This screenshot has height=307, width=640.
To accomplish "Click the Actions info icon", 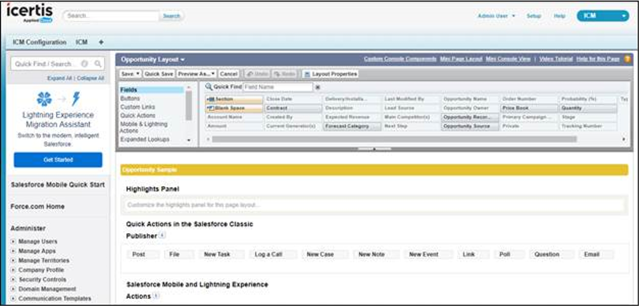I will [156, 296].
